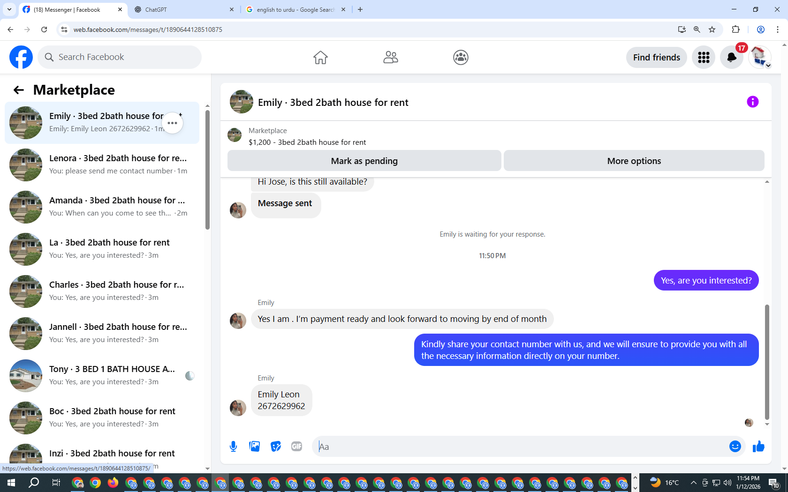Open the account profile picture menu
The height and width of the screenshot is (492, 788).
tap(760, 57)
